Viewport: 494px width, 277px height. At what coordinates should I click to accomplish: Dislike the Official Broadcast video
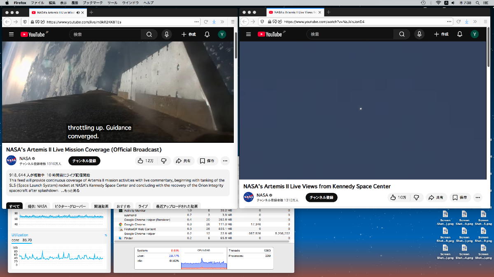163,161
